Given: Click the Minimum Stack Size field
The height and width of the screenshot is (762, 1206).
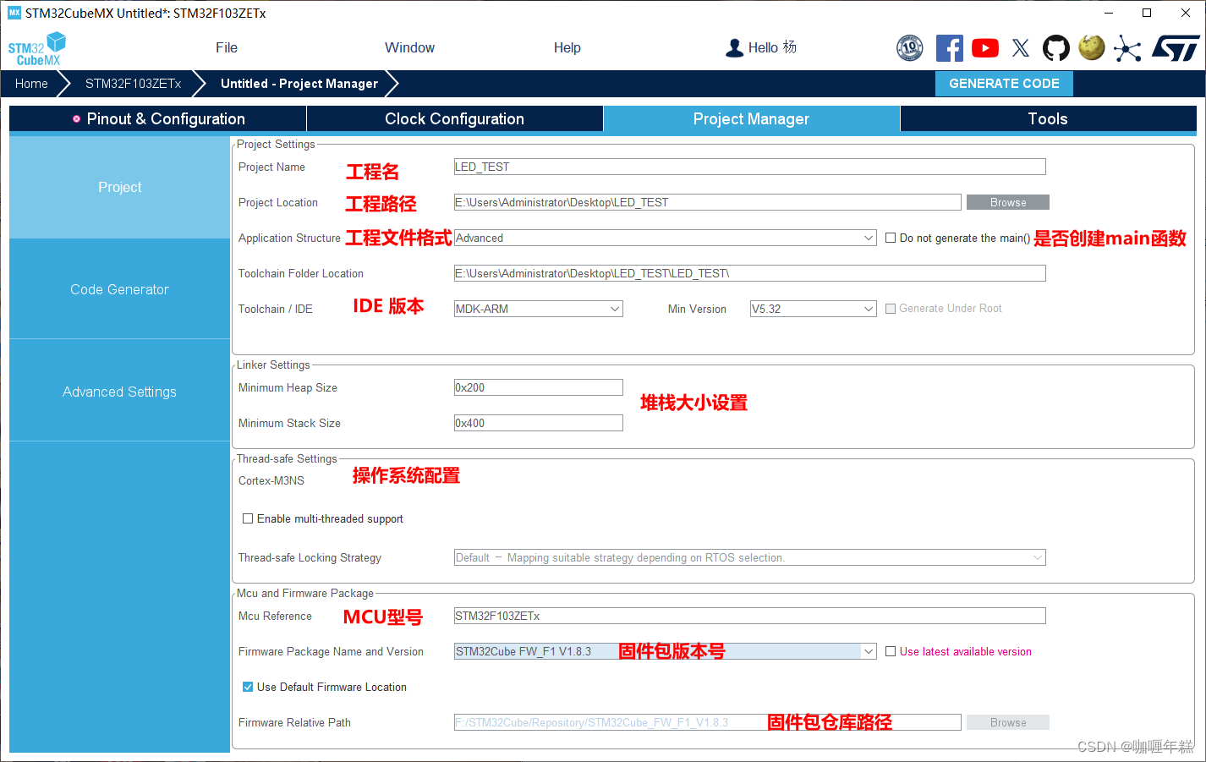Looking at the screenshot, I should (x=538, y=423).
